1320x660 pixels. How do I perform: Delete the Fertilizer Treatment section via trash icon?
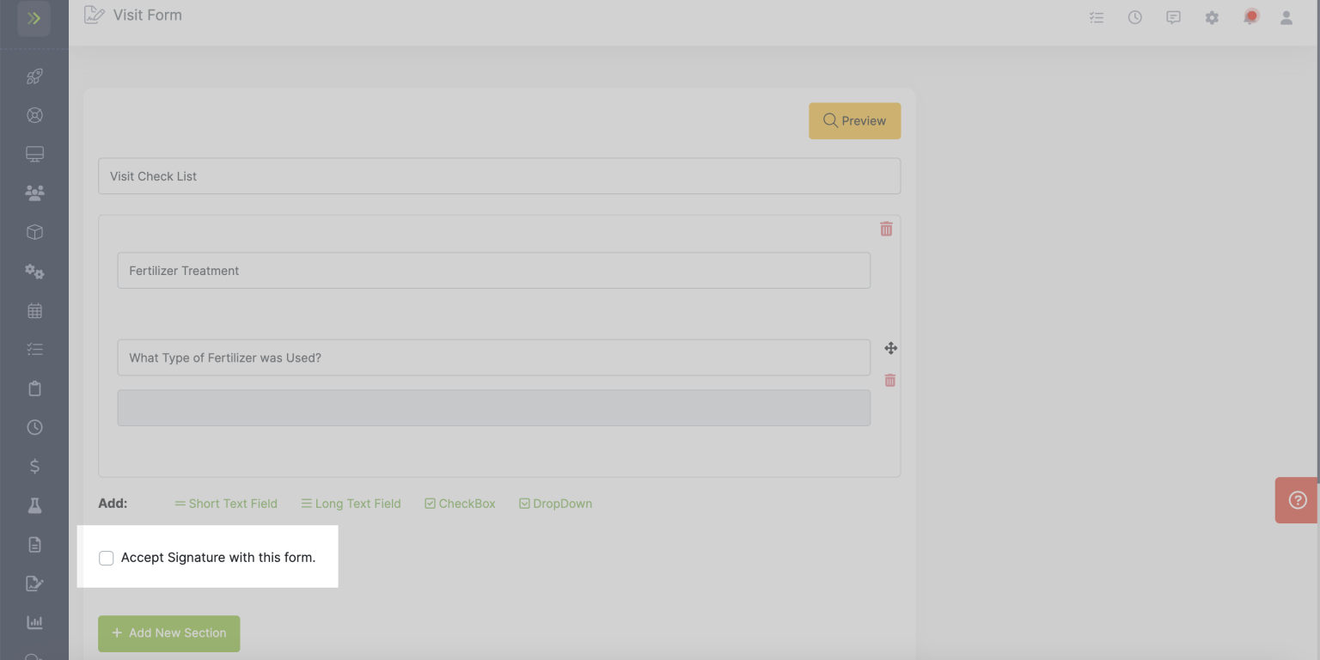tap(886, 229)
